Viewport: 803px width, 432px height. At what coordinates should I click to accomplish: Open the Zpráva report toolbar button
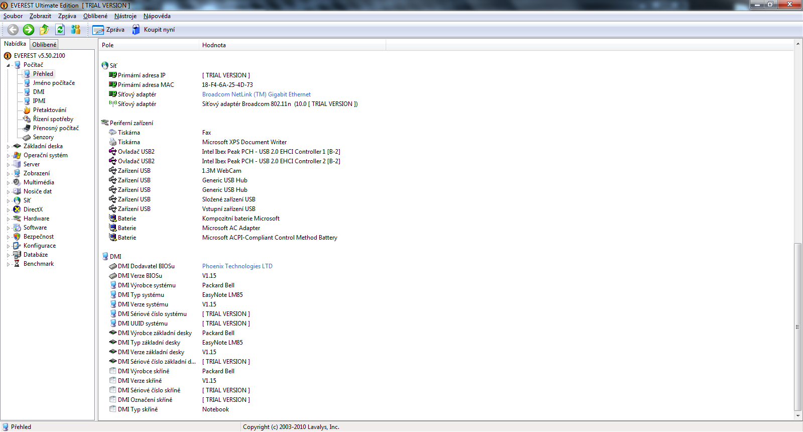pos(108,30)
